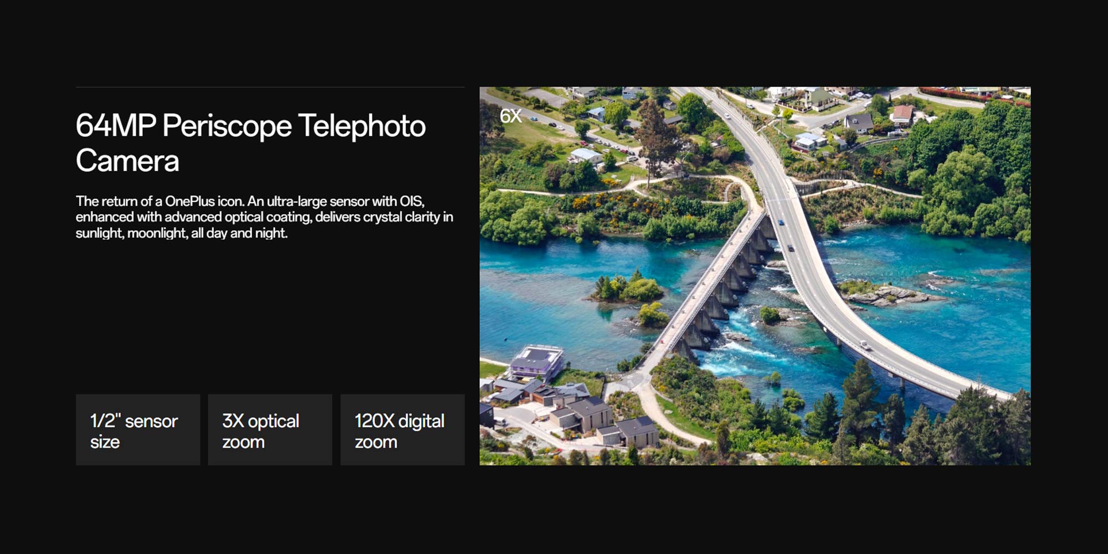This screenshot has height=554, width=1108.
Task: Click the small tree-covered island in river
Action: (629, 288)
